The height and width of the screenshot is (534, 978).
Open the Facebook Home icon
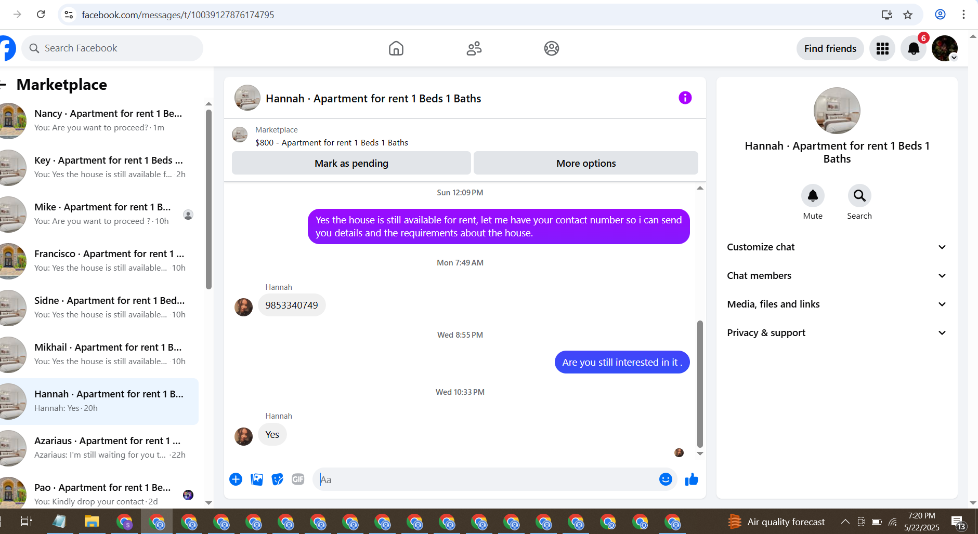(x=396, y=48)
